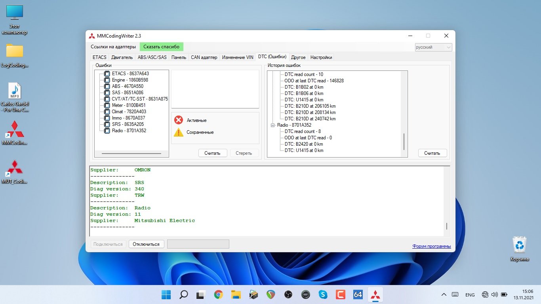
Task: Click the ETACS module chip icon
Action: (x=107, y=74)
